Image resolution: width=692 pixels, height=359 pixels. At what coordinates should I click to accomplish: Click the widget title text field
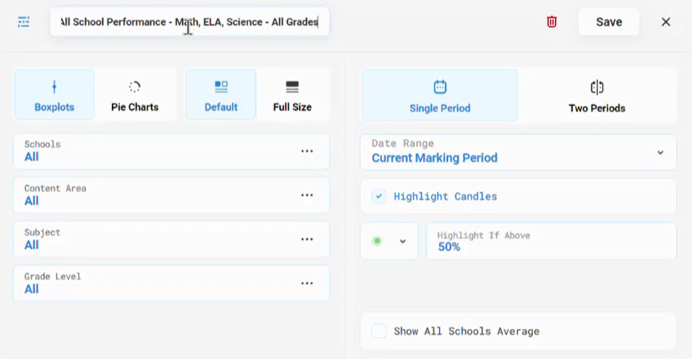189,22
